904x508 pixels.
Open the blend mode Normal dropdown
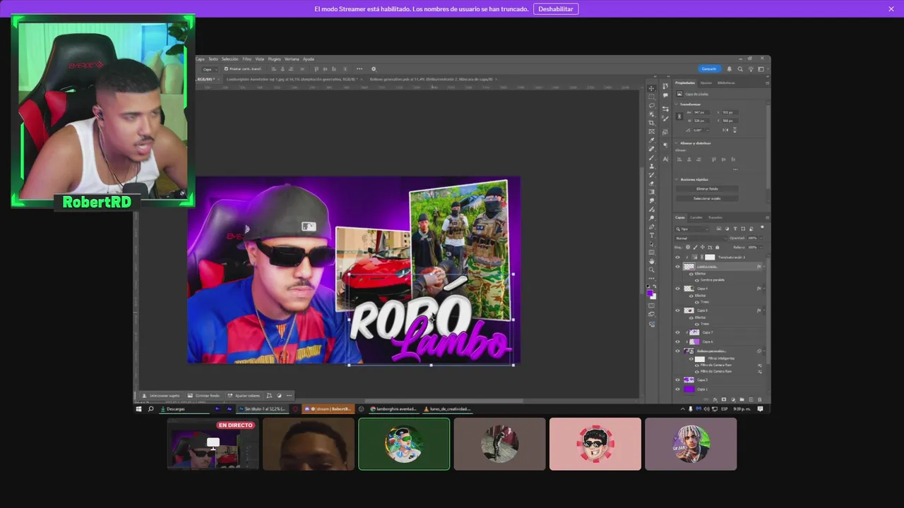(x=701, y=238)
